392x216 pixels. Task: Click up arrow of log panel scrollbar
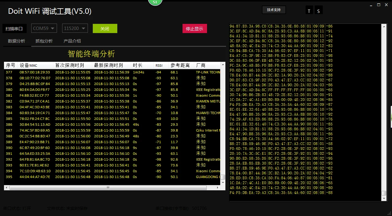(x=384, y=26)
